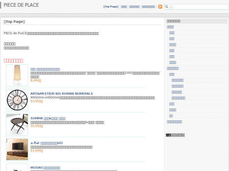Viewport: 229px width, 171px height.
Task: Click the gray heading bar atop the sidebar
Action: [x=197, y=21]
